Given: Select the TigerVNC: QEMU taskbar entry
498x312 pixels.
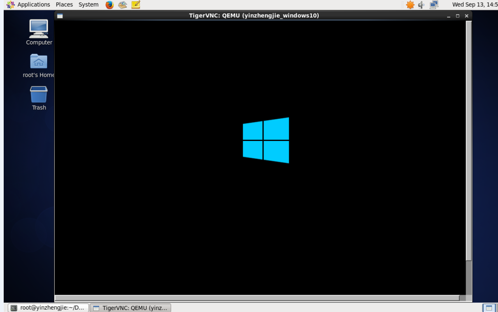Looking at the screenshot, I should tap(130, 307).
